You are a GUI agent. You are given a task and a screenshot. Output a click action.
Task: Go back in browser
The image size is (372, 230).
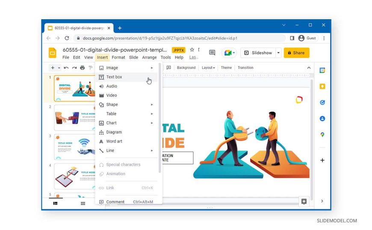click(49, 38)
